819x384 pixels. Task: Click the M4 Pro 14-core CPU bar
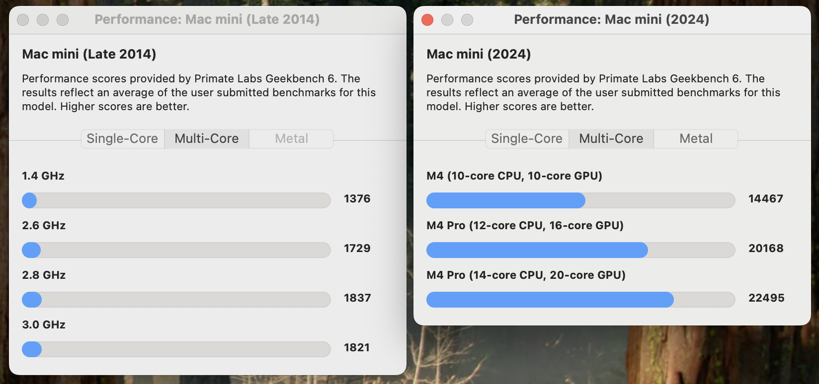tap(580, 300)
